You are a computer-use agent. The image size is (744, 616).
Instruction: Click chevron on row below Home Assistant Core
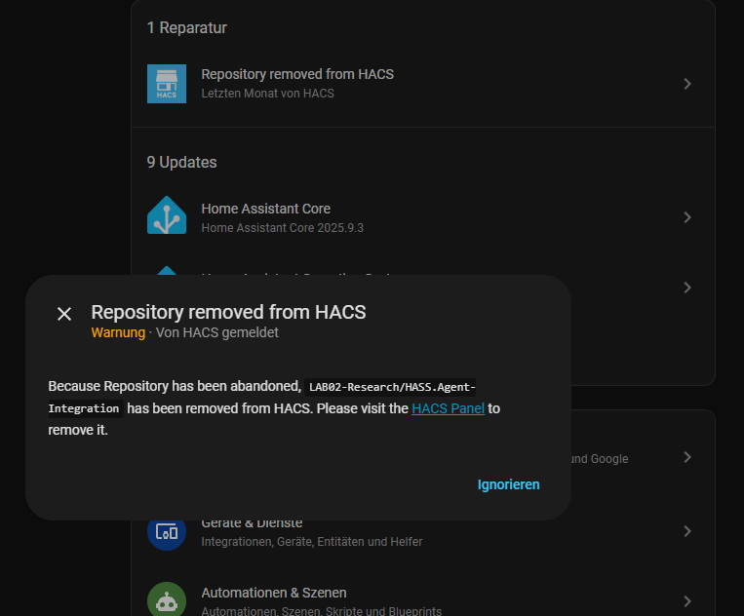pos(687,288)
